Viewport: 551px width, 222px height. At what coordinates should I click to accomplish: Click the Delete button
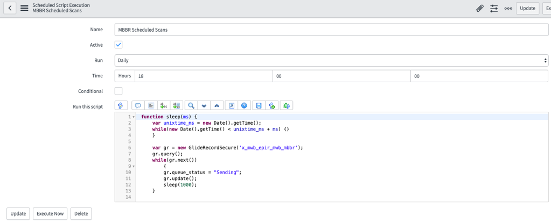81,213
